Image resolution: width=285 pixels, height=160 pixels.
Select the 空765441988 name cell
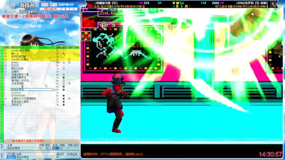point(33,96)
